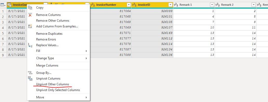Screen dimensions: 268x102
Task: Open the Remark 1 column filter dropdown
Action: (212, 5)
